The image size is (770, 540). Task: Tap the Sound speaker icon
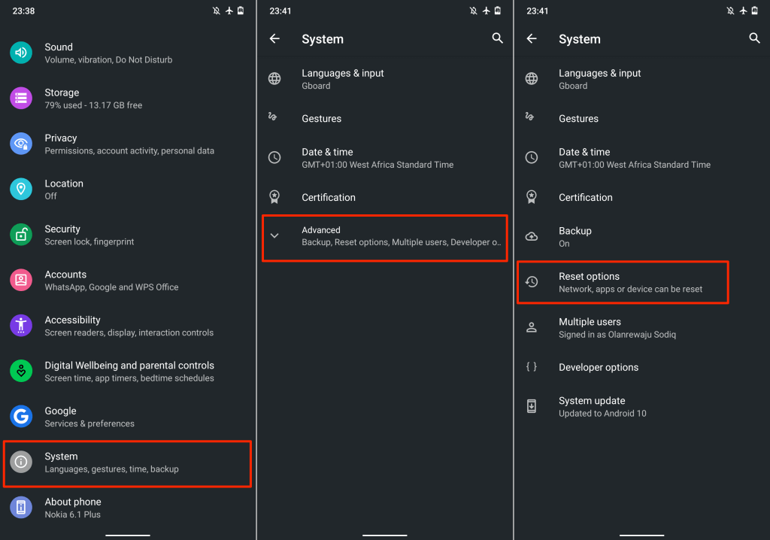click(x=21, y=53)
